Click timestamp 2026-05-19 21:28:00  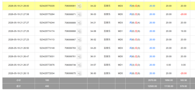19,6
